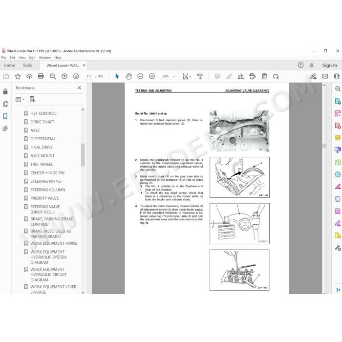Toggle the Bookmarks panel icon in the sidebar
The width and height of the screenshot is (342, 342).
tap(5, 116)
